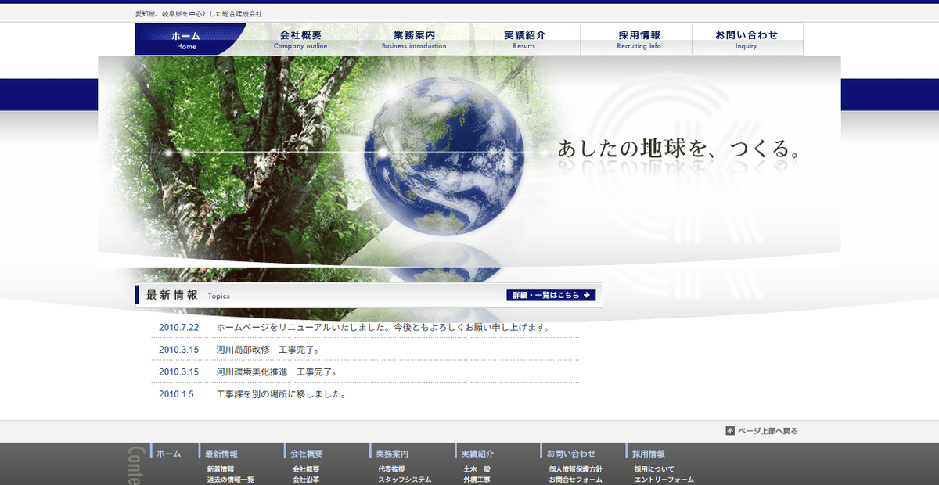Click ページ上部へ戻る to return to top

pyautogui.click(x=768, y=430)
